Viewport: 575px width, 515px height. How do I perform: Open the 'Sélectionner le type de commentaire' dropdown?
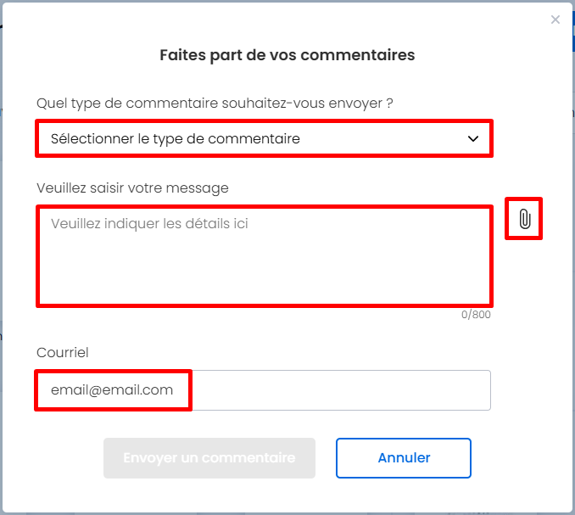click(x=264, y=138)
